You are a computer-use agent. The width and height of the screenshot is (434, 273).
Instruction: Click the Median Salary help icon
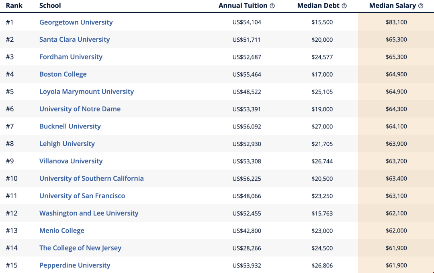[421, 6]
